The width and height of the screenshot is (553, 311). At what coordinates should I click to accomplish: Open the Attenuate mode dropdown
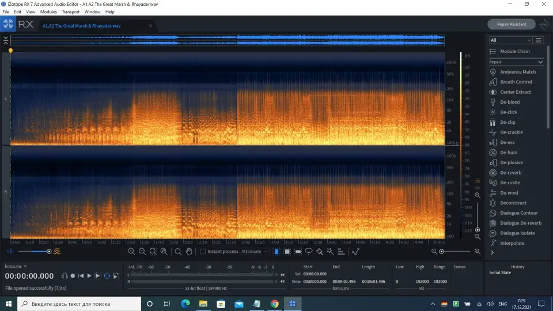click(x=254, y=252)
